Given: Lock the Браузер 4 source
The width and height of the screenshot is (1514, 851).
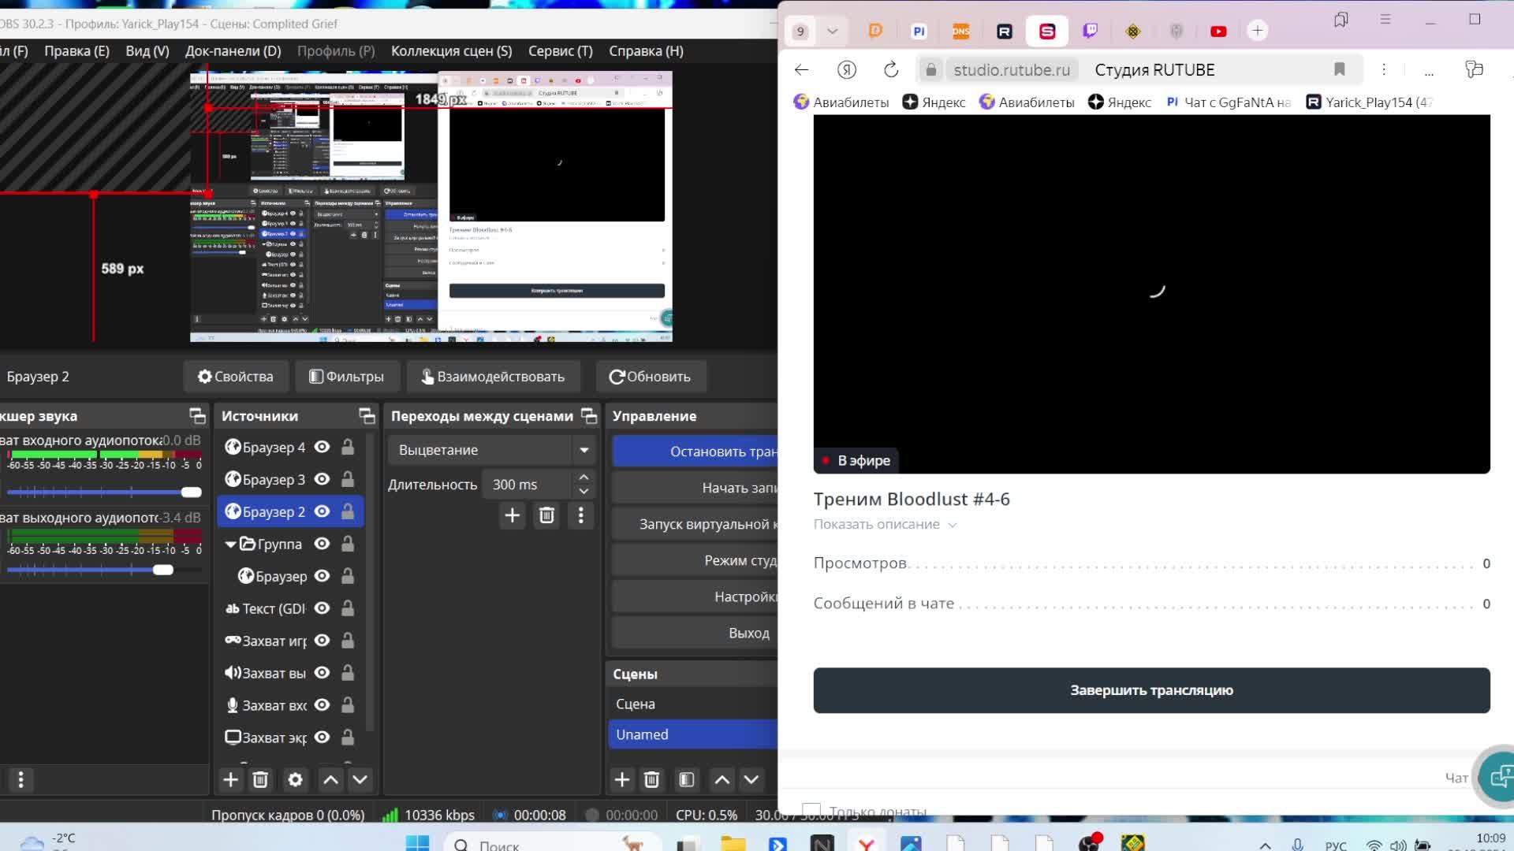Looking at the screenshot, I should [348, 447].
